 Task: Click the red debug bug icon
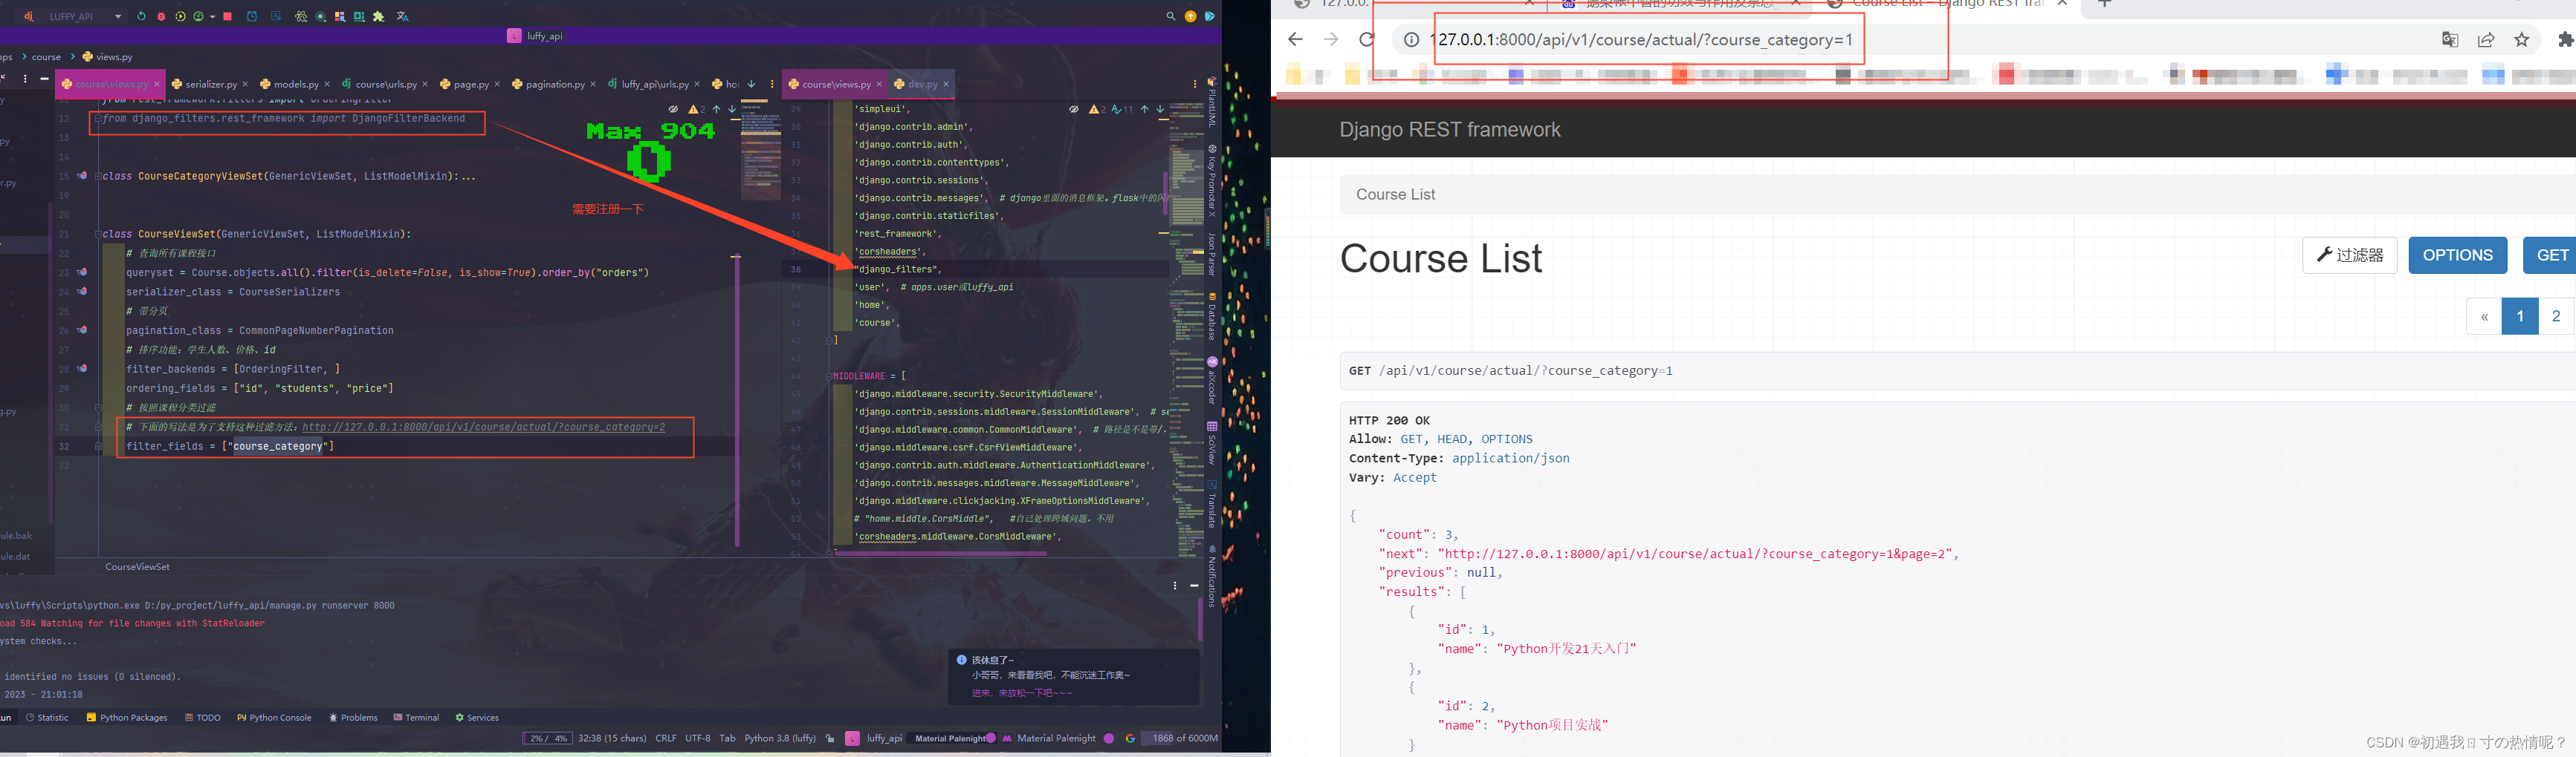[161, 16]
